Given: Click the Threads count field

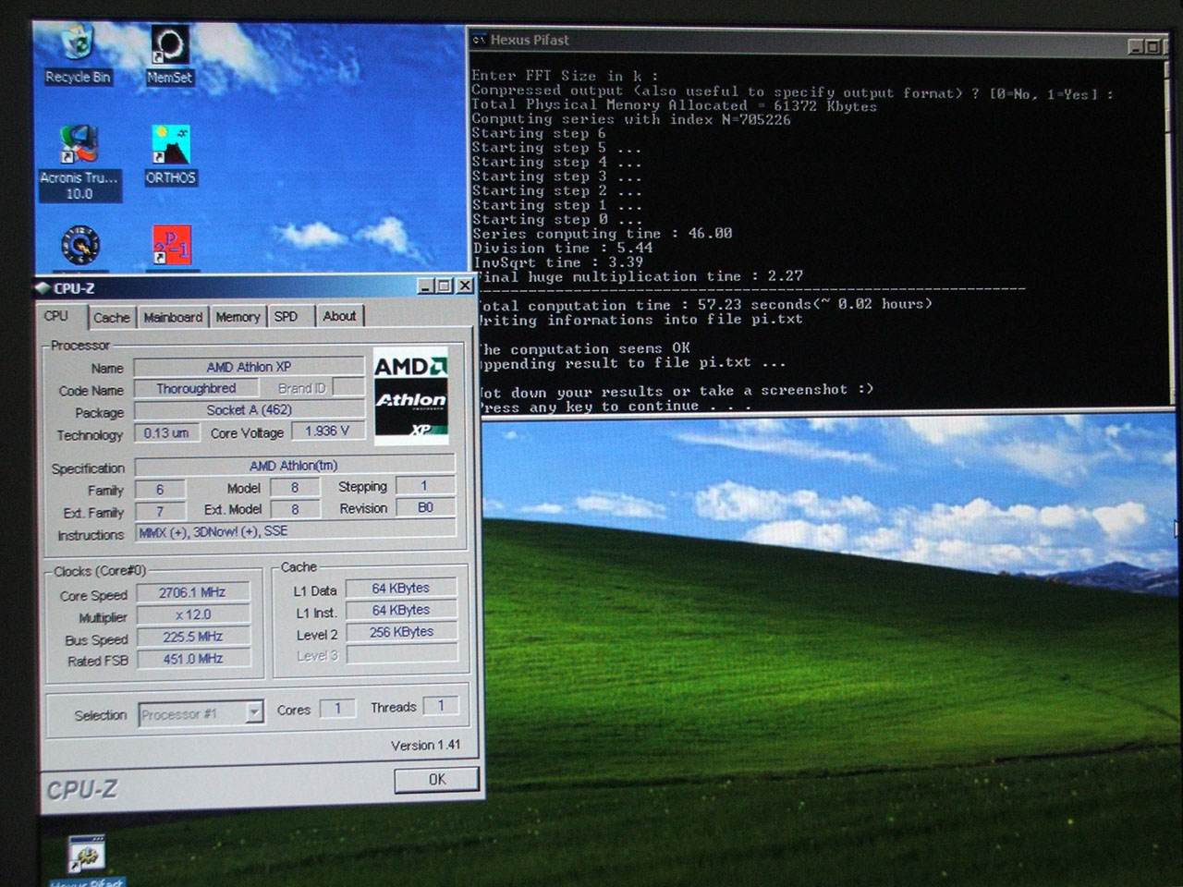Looking at the screenshot, I should [x=441, y=706].
